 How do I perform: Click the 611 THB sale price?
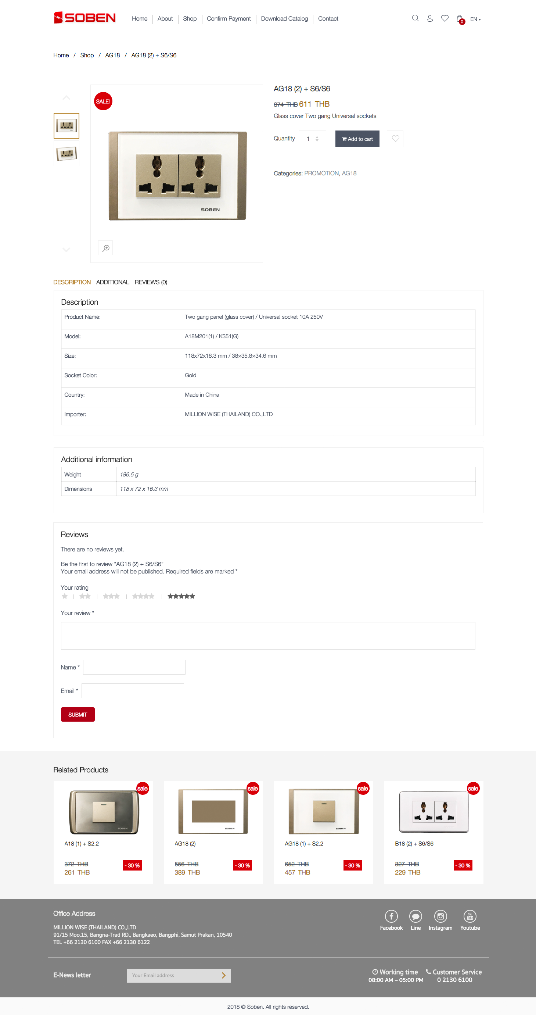point(314,104)
